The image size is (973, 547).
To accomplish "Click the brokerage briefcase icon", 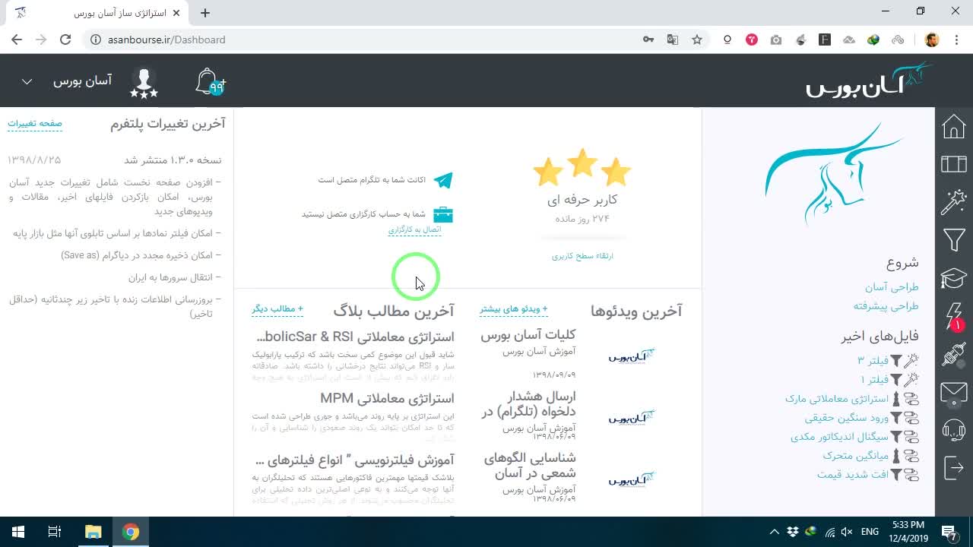I will pyautogui.click(x=443, y=215).
